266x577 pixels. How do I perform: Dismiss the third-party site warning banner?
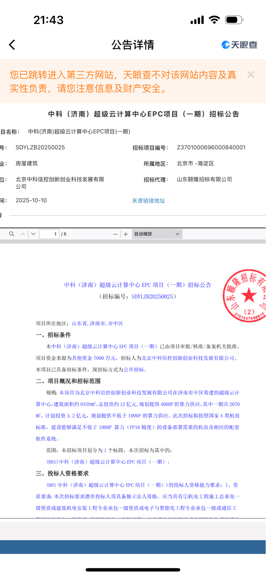[251, 75]
